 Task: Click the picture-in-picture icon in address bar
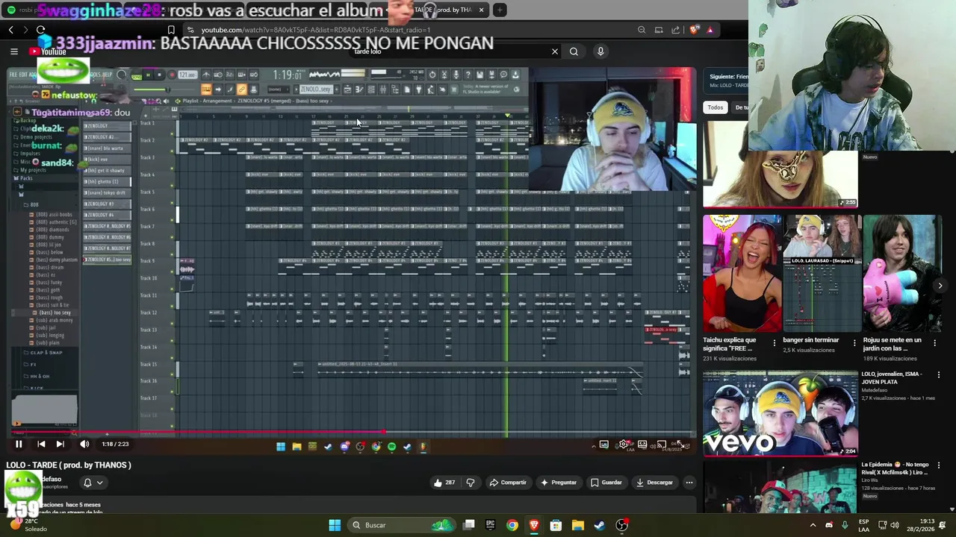(659, 30)
